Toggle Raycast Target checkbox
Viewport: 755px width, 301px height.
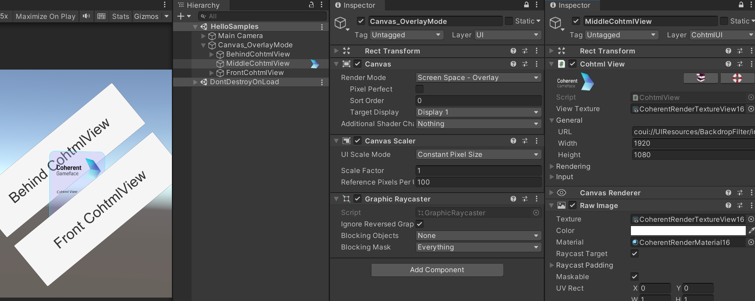634,254
